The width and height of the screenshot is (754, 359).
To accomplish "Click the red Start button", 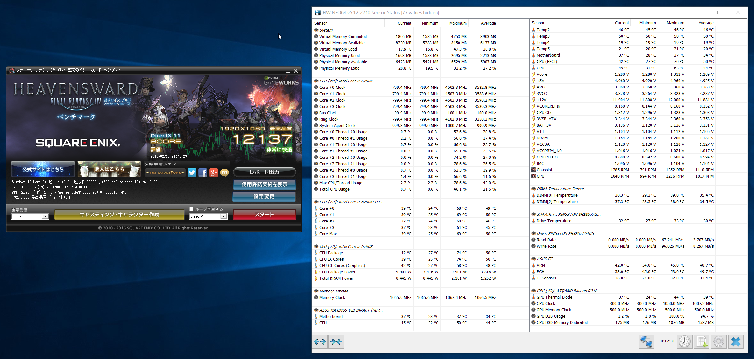I will point(264,215).
